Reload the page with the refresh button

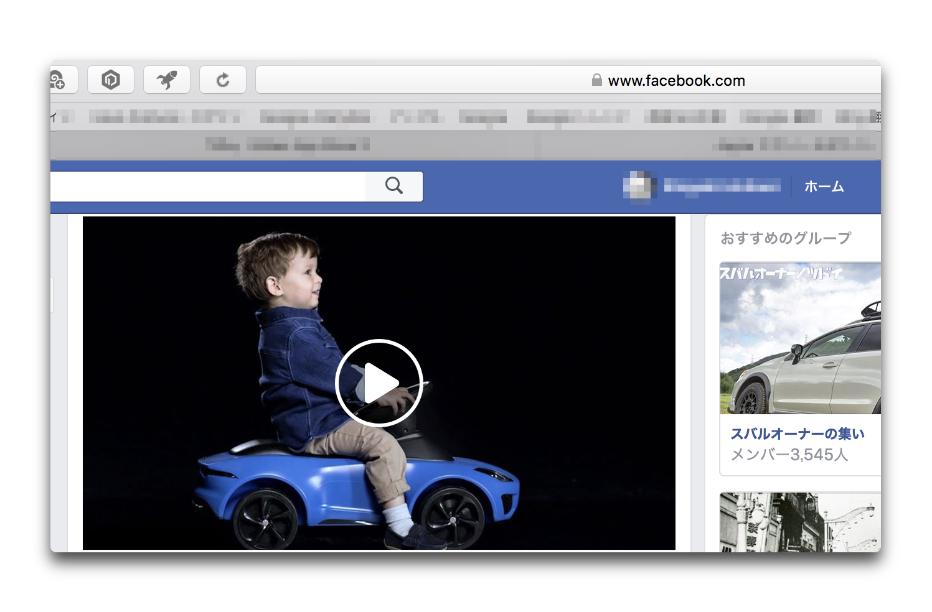[x=223, y=80]
